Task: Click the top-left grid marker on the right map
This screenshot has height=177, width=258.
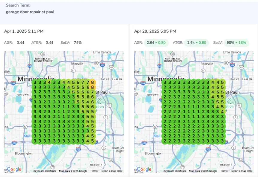Action: (165, 82)
